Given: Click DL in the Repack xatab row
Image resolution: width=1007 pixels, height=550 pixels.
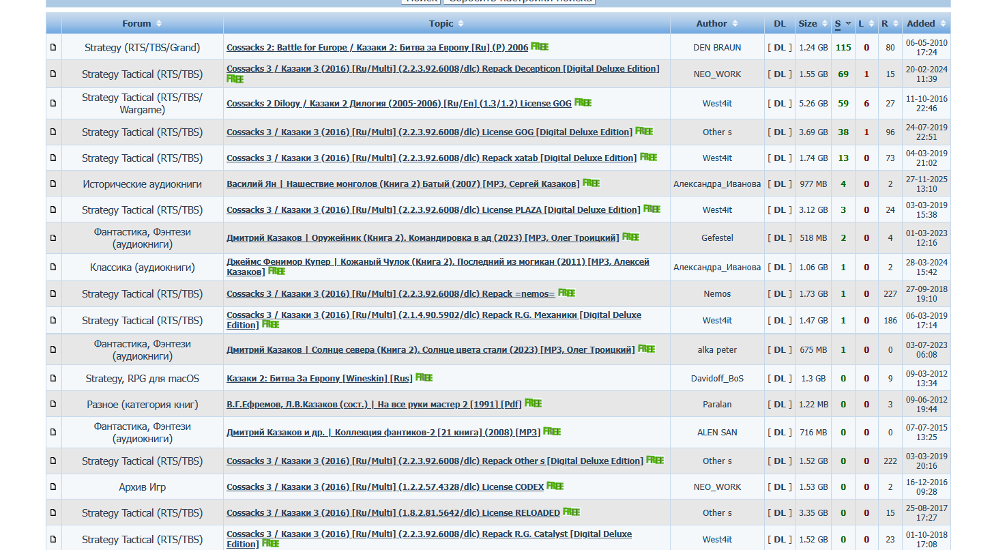Looking at the screenshot, I should coord(780,158).
